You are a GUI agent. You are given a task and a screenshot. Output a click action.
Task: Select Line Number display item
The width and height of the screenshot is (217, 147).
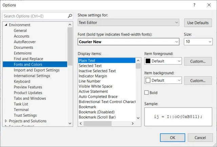pyautogui.click(x=90, y=81)
